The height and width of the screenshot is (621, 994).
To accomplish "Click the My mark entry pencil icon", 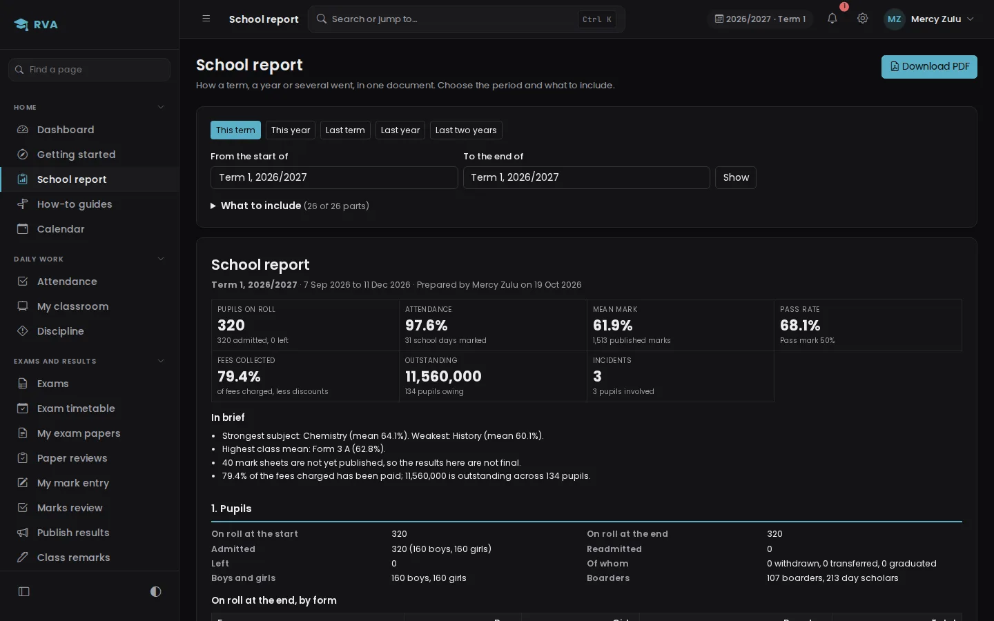I will (23, 483).
